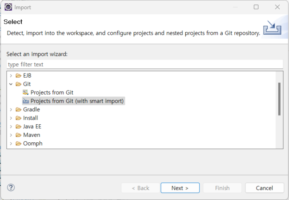This screenshot has width=289, height=200.
Task: Click the Eclipse icon in title bar
Action: tap(8, 7)
